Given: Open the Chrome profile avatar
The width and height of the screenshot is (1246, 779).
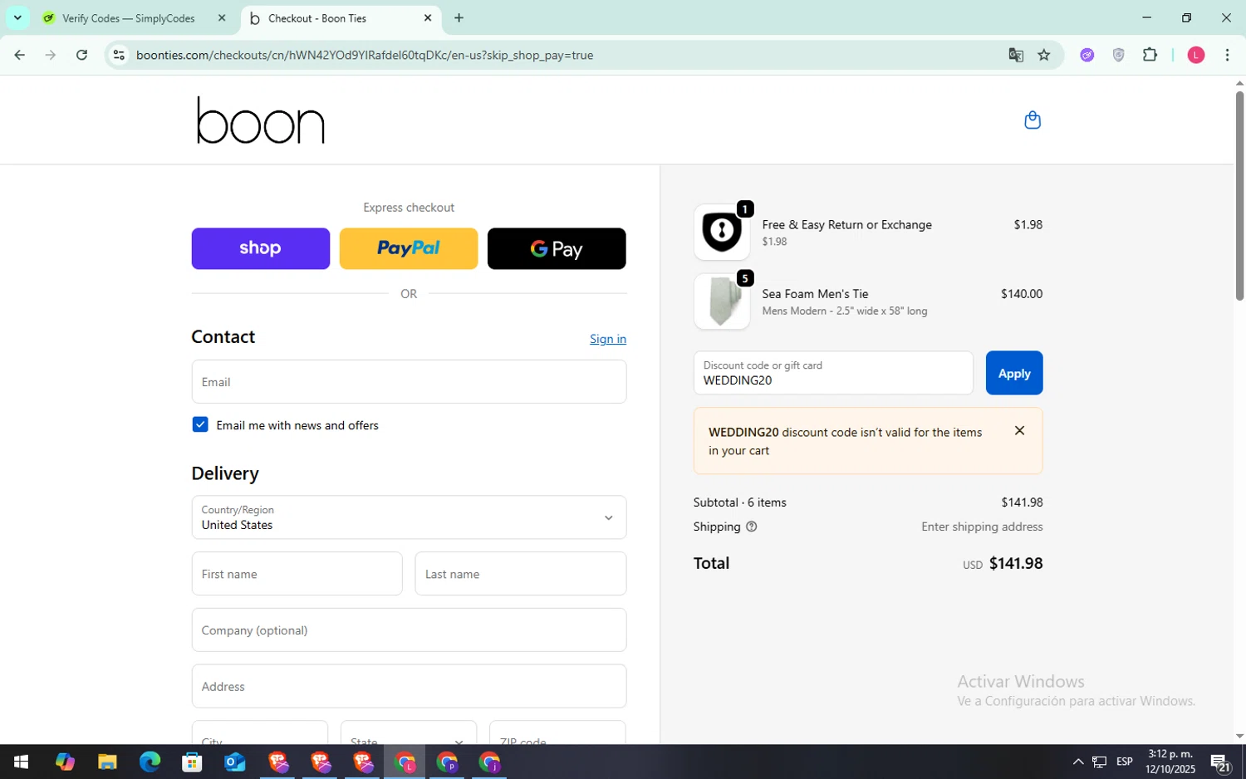Looking at the screenshot, I should tap(1196, 55).
